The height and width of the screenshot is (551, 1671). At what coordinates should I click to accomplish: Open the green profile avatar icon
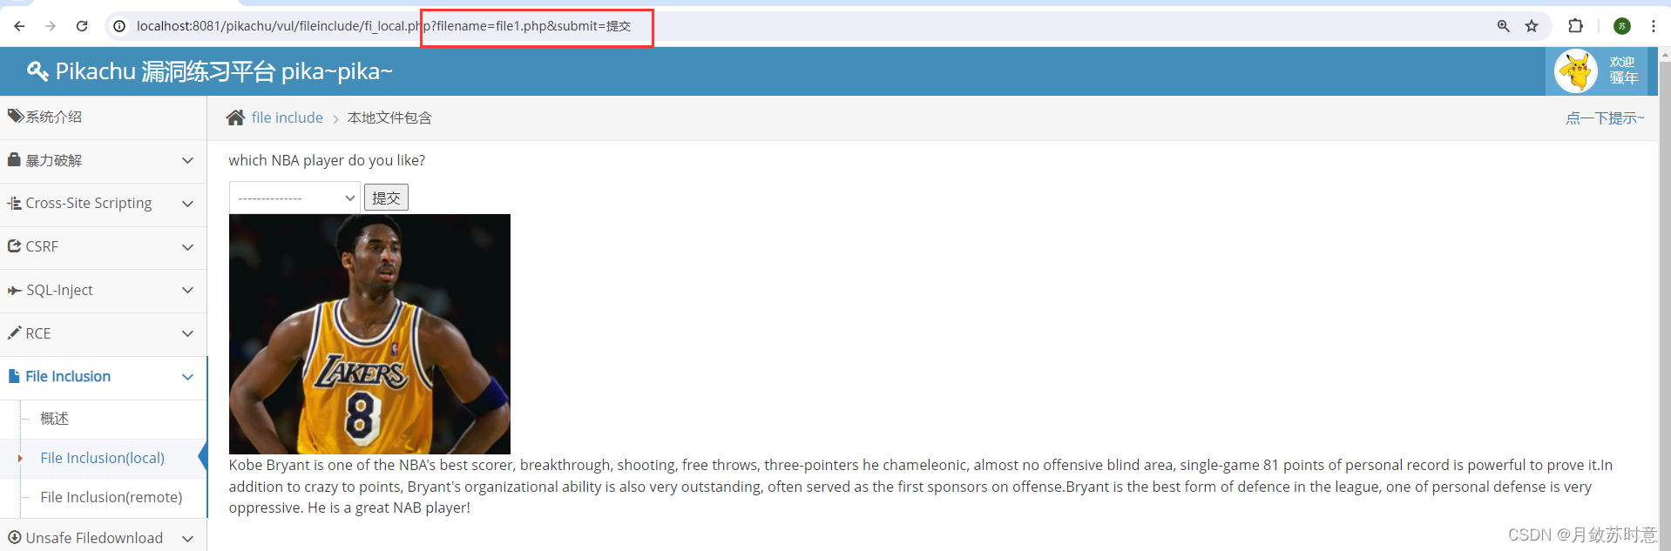point(1622,26)
